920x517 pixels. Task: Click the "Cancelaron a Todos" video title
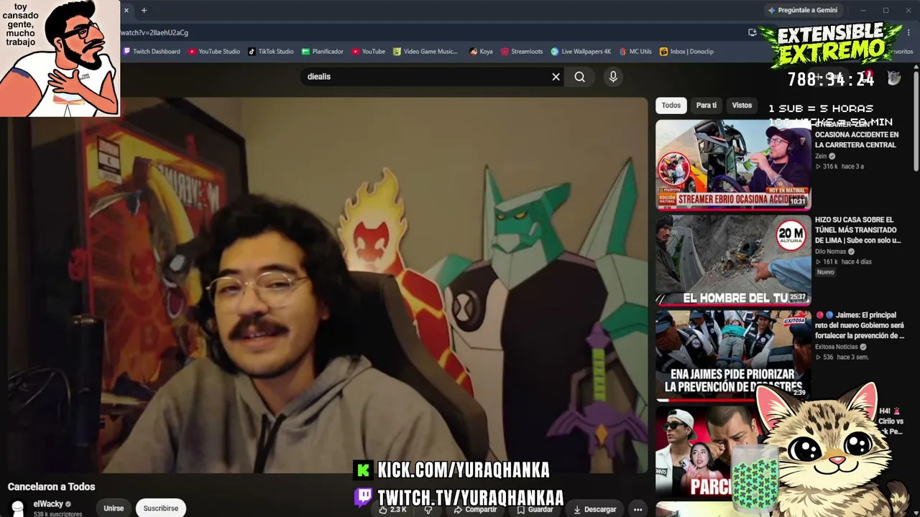[51, 487]
